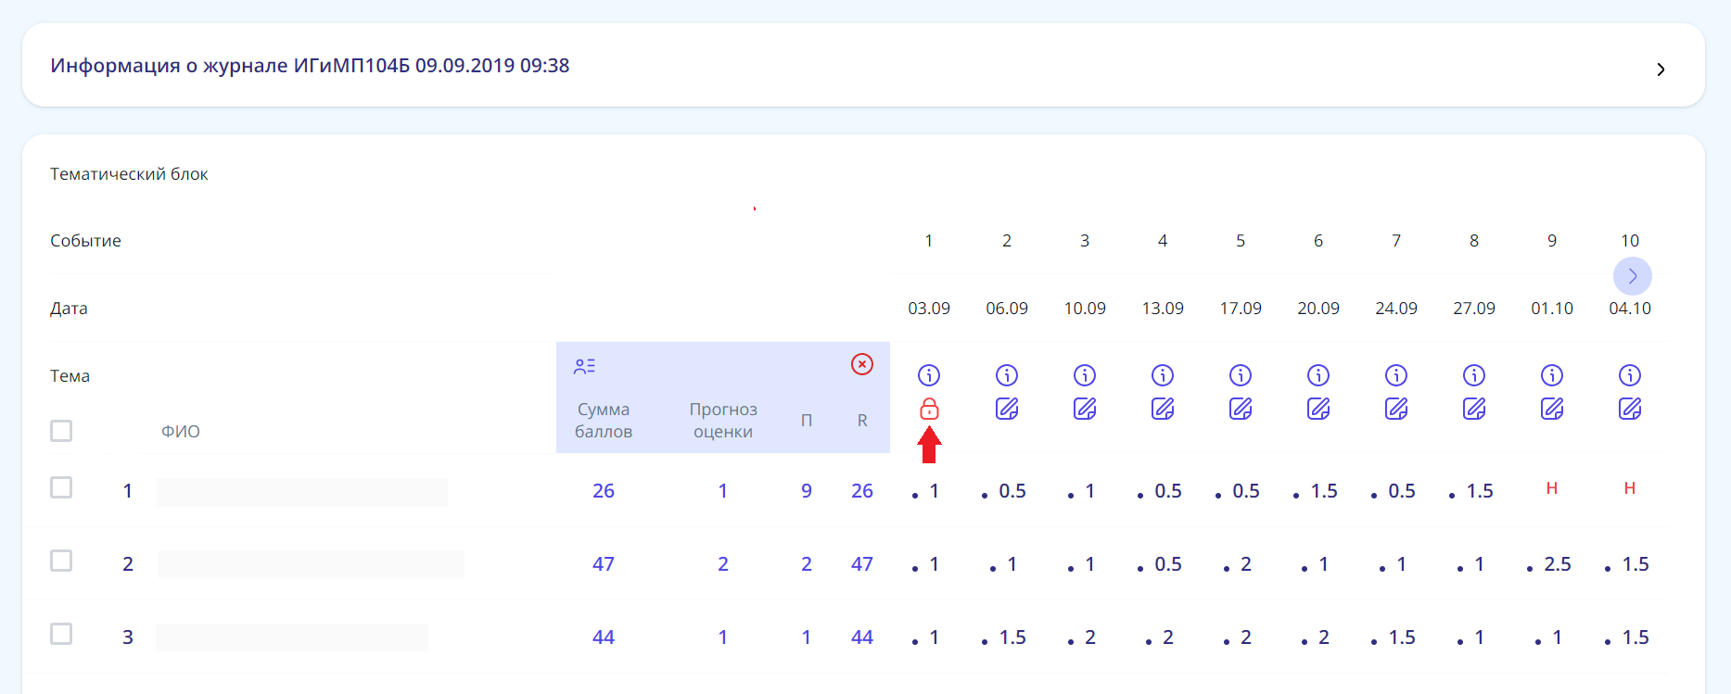This screenshot has width=1731, height=694.
Task: Close the summary panel with red X
Action: click(x=862, y=364)
